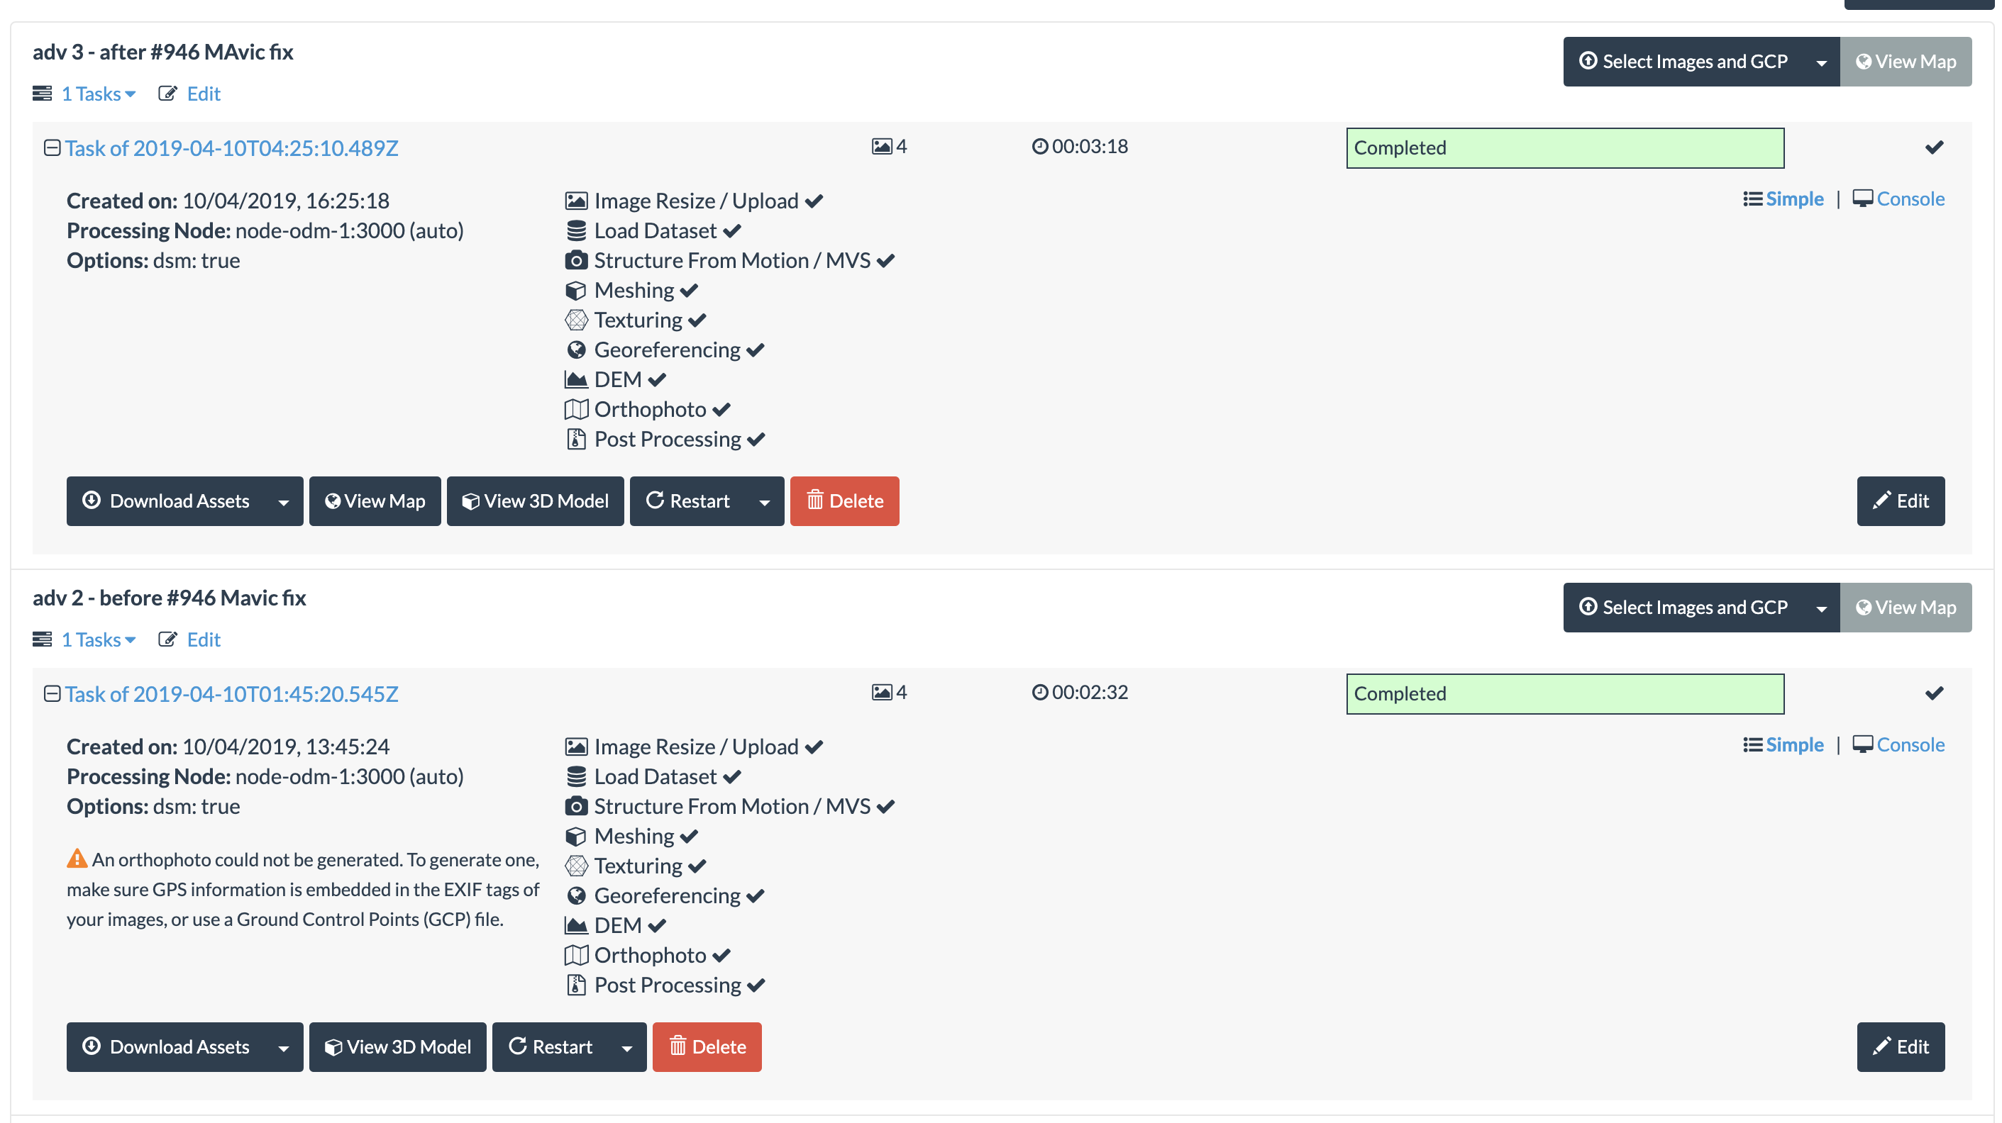Open the Restart options dropdown

[x=765, y=501]
